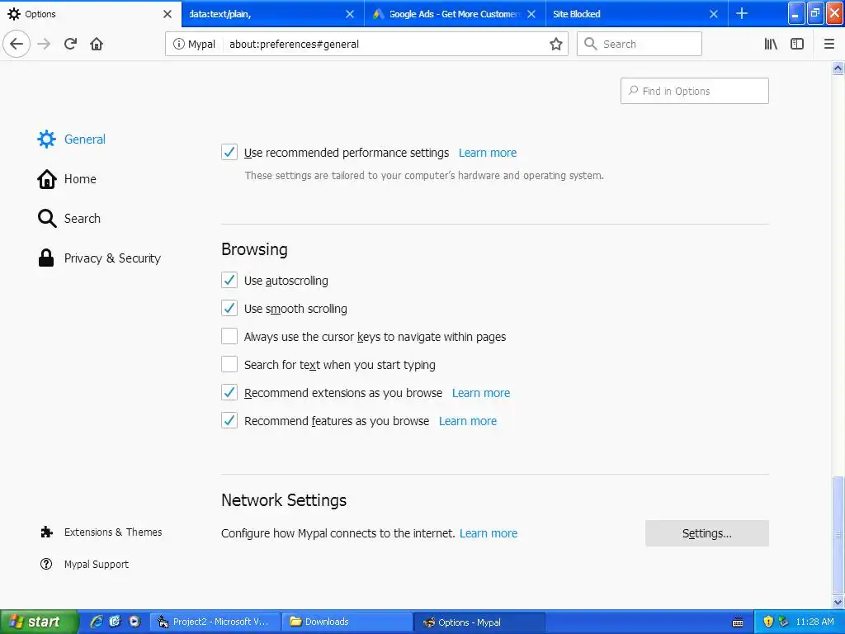Image resolution: width=845 pixels, height=634 pixels.
Task: Switch to the Google Ads tab
Action: coord(456,14)
